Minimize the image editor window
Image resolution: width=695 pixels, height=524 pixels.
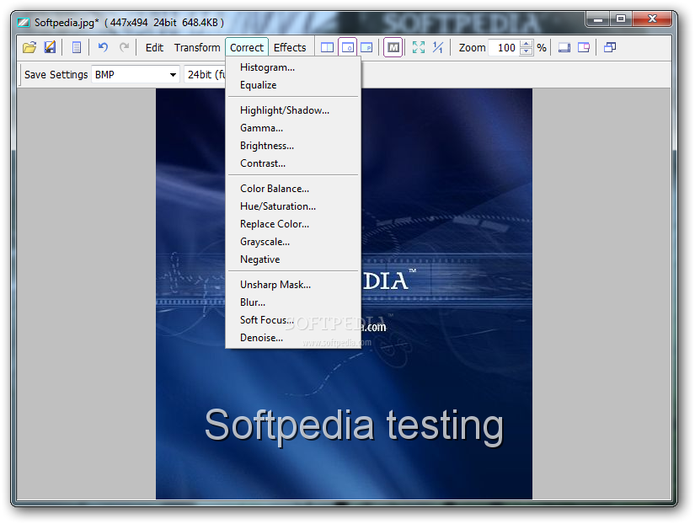tap(597, 19)
